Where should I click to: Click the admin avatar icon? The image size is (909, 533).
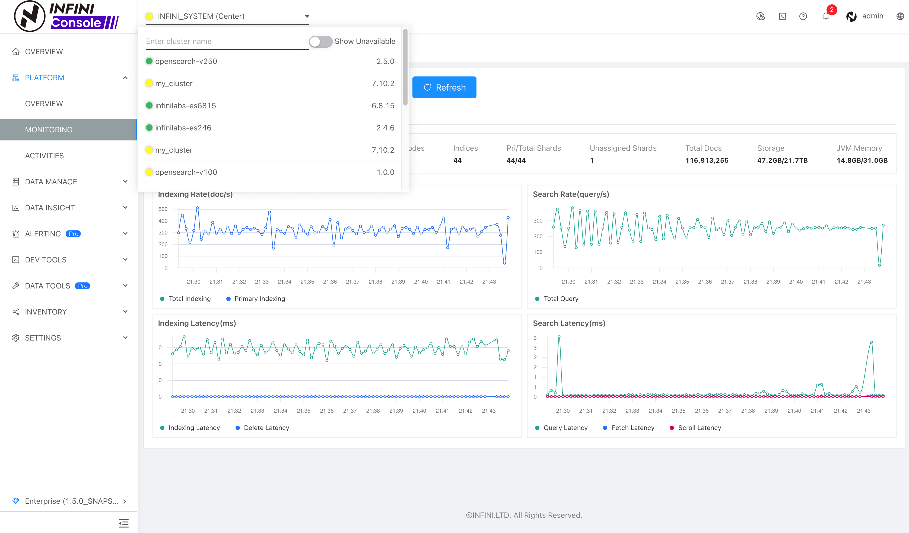(x=851, y=16)
